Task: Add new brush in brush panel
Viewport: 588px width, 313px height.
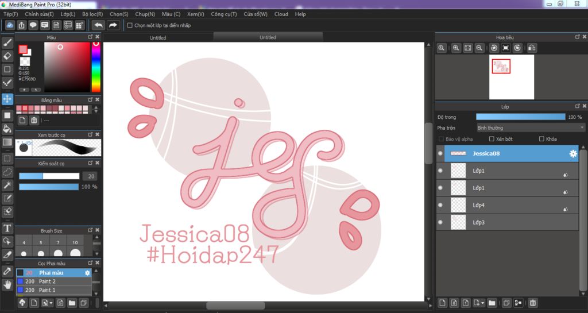Action: pos(34,303)
